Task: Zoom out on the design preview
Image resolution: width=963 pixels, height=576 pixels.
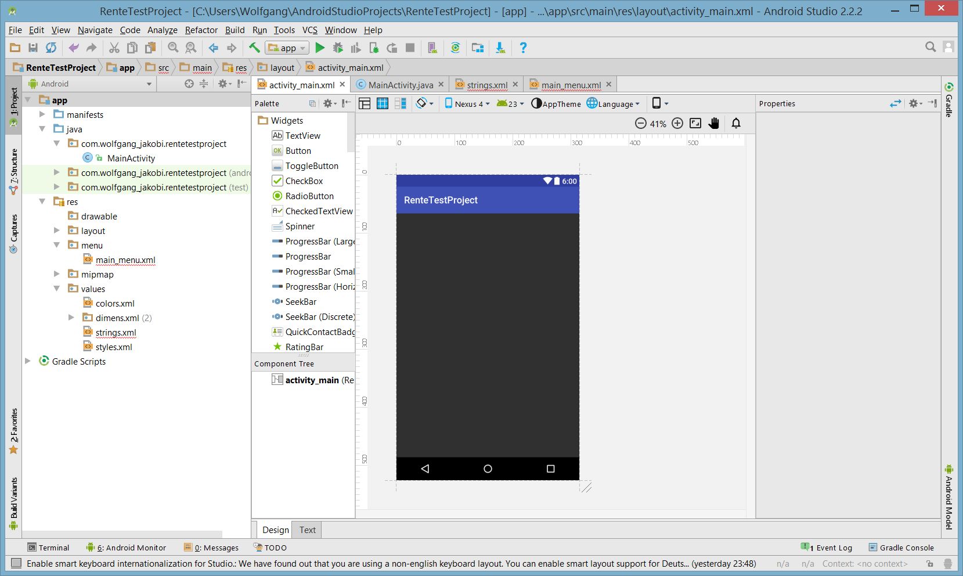Action: point(641,123)
